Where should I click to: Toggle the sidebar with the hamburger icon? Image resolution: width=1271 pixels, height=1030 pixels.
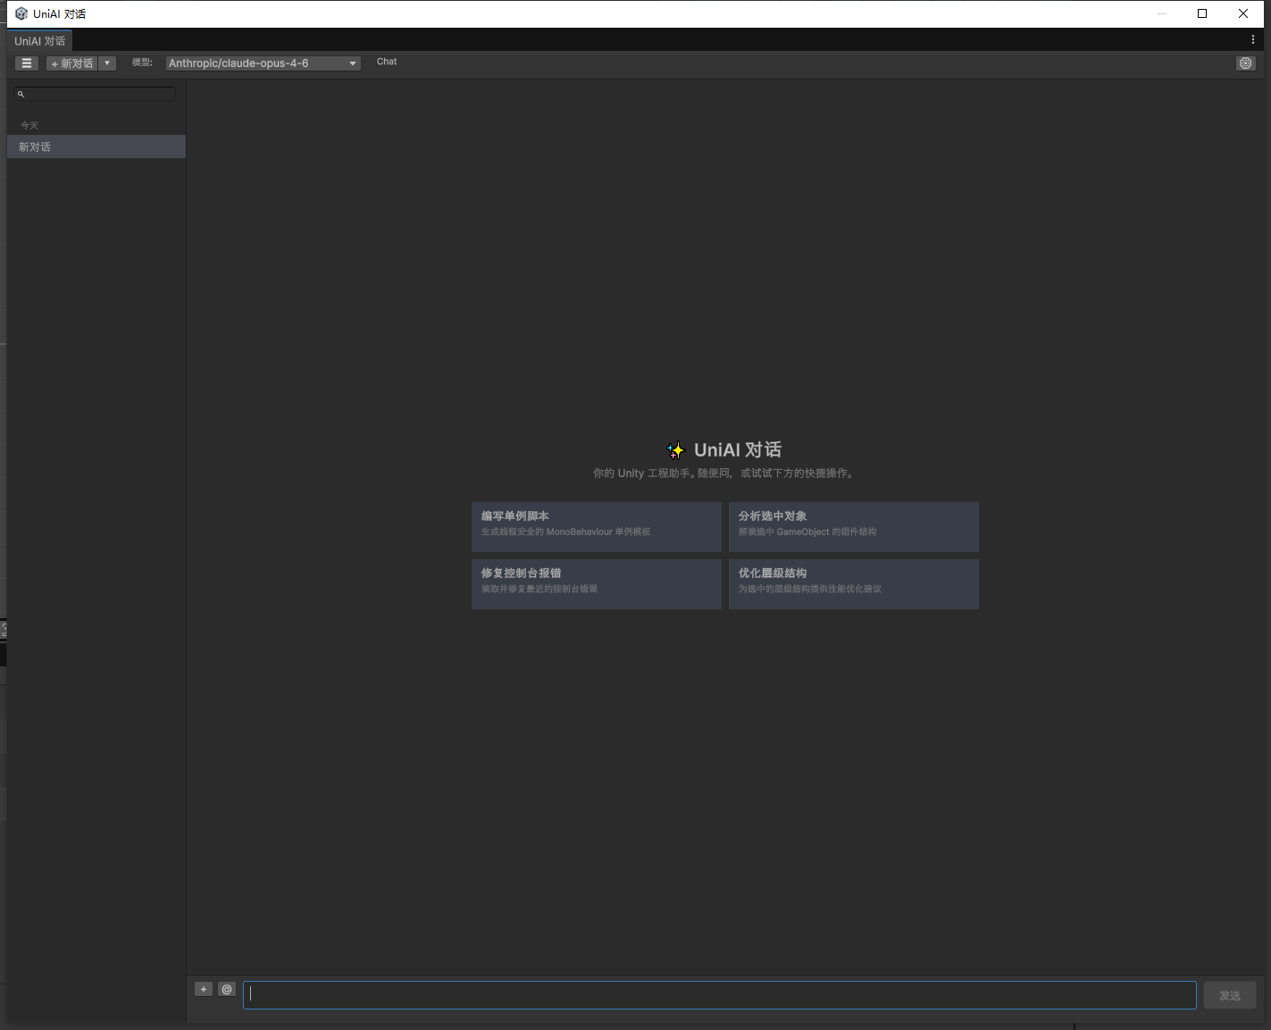(x=27, y=63)
